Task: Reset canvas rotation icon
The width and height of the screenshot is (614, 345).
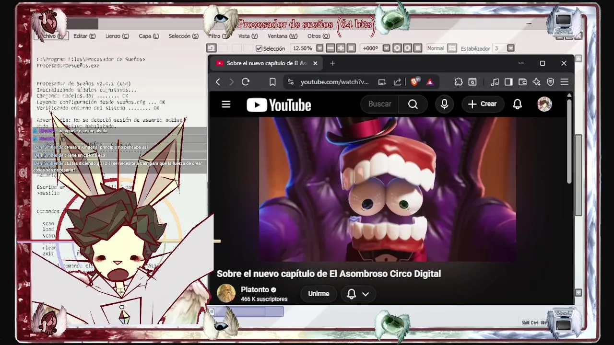Action: pyautogui.click(x=418, y=48)
